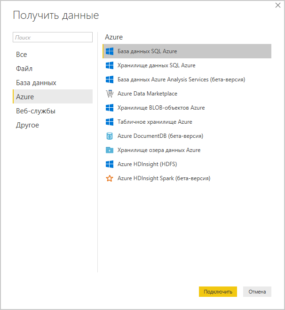The height and width of the screenshot is (310, 285).
Task: Select Хранилище BLOB-объектов Azure text
Action: 161,108
